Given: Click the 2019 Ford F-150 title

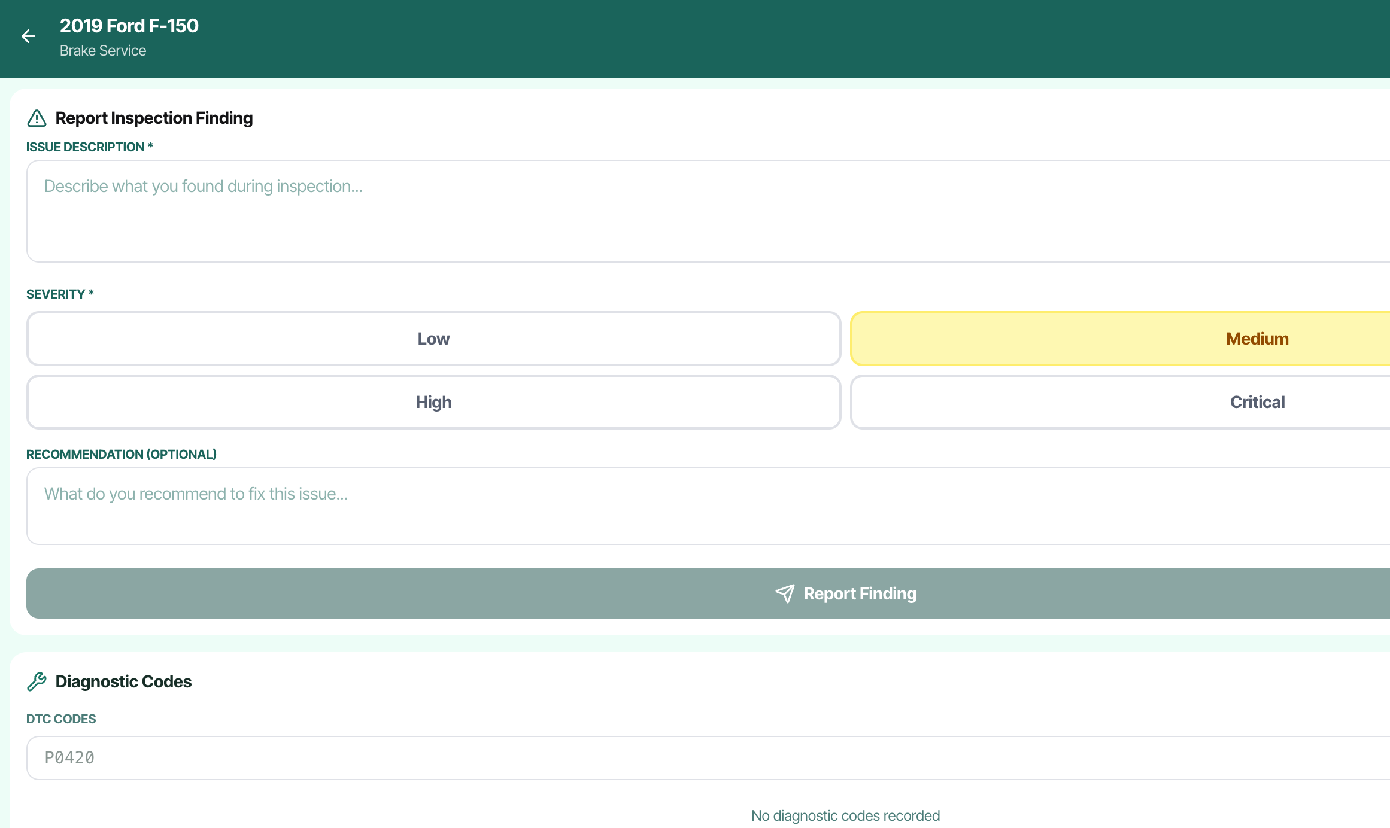Looking at the screenshot, I should click(x=129, y=26).
